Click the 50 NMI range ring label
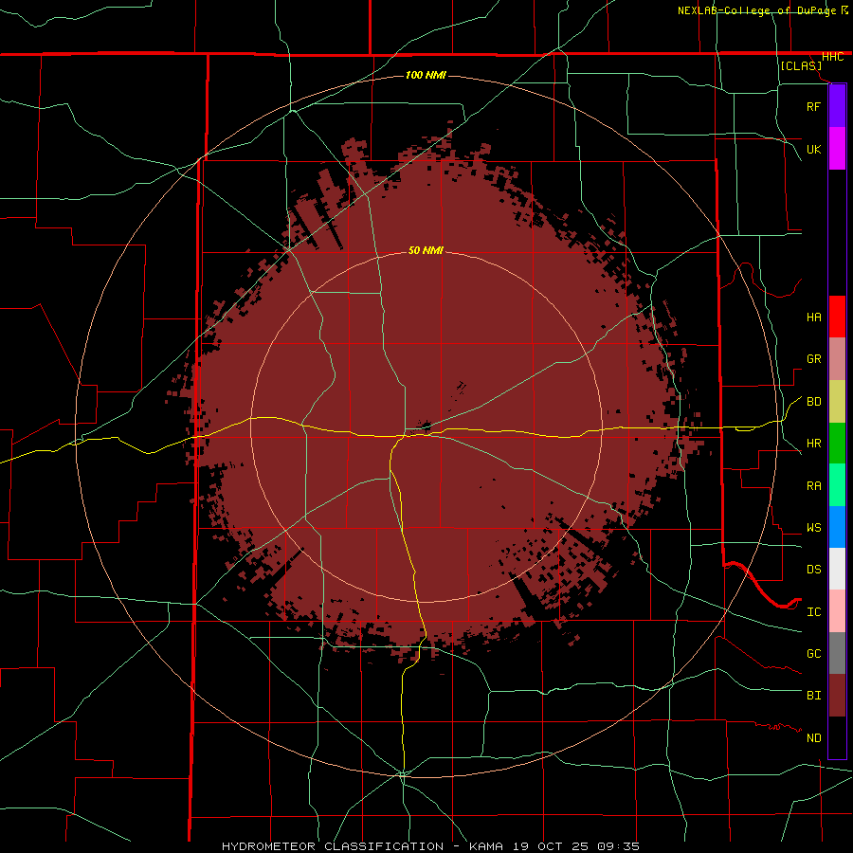The width and height of the screenshot is (853, 853). point(426,250)
